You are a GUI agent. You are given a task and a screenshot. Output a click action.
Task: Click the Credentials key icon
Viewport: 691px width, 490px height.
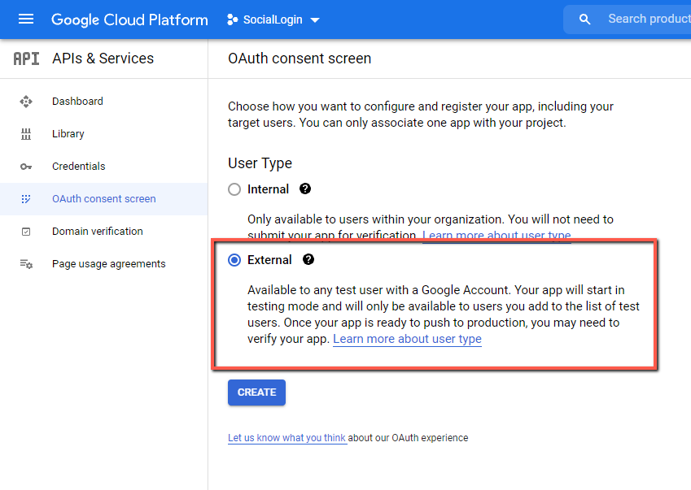26,167
